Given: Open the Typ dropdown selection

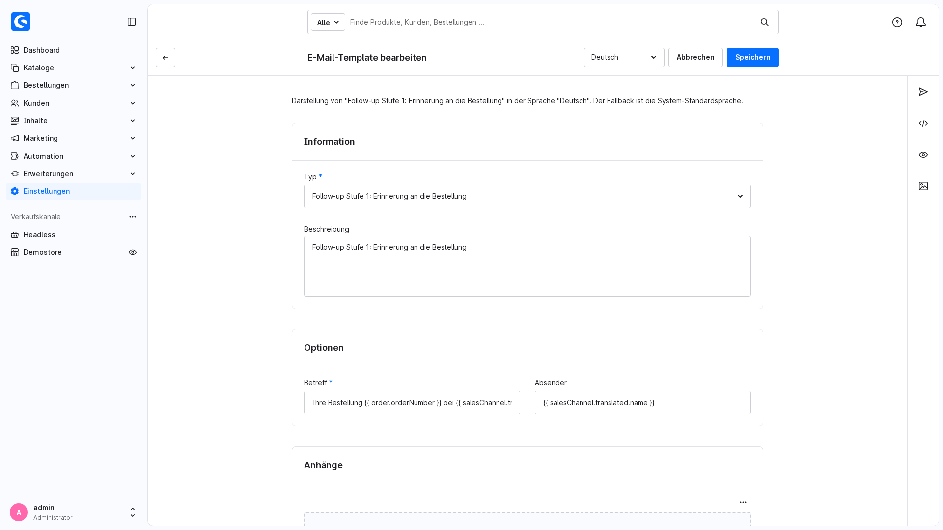Looking at the screenshot, I should (527, 196).
